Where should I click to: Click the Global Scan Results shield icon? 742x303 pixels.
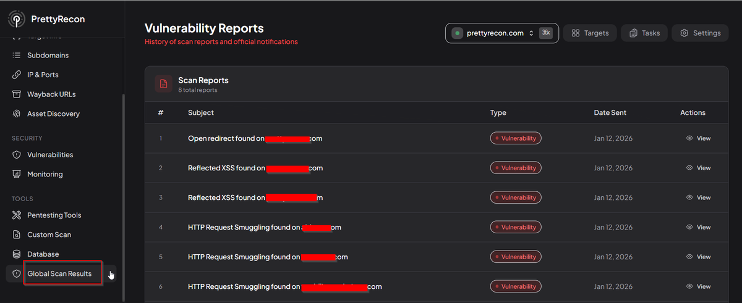[17, 274]
